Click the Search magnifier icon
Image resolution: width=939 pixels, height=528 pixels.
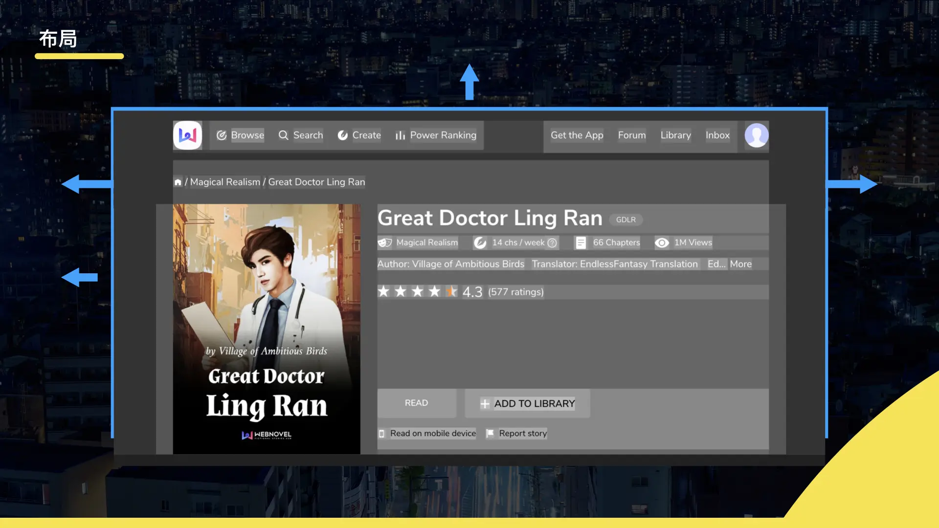pos(283,135)
